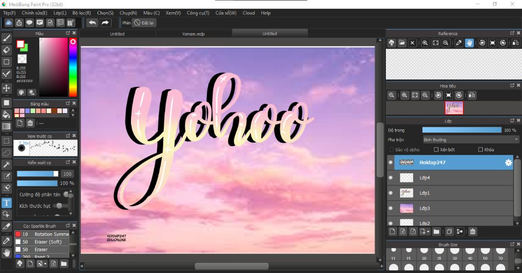
Task: Open Hoidap247 layer settings gear
Action: (508, 162)
